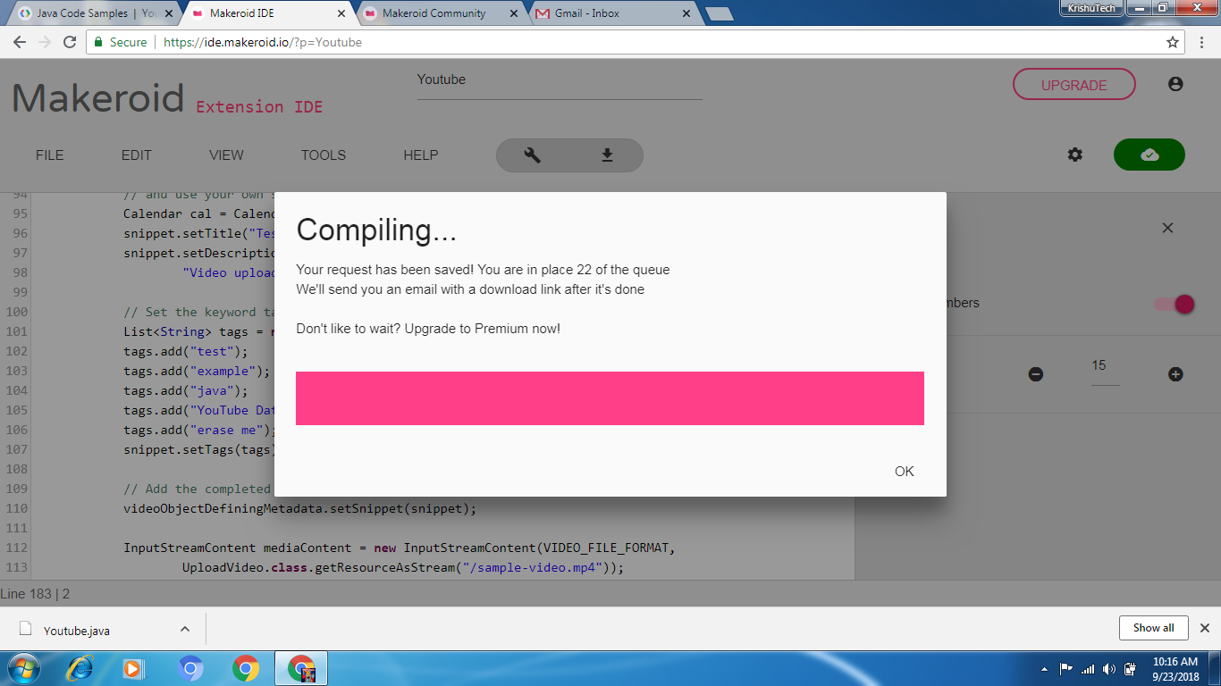Click the download icon in toolbar

(607, 155)
